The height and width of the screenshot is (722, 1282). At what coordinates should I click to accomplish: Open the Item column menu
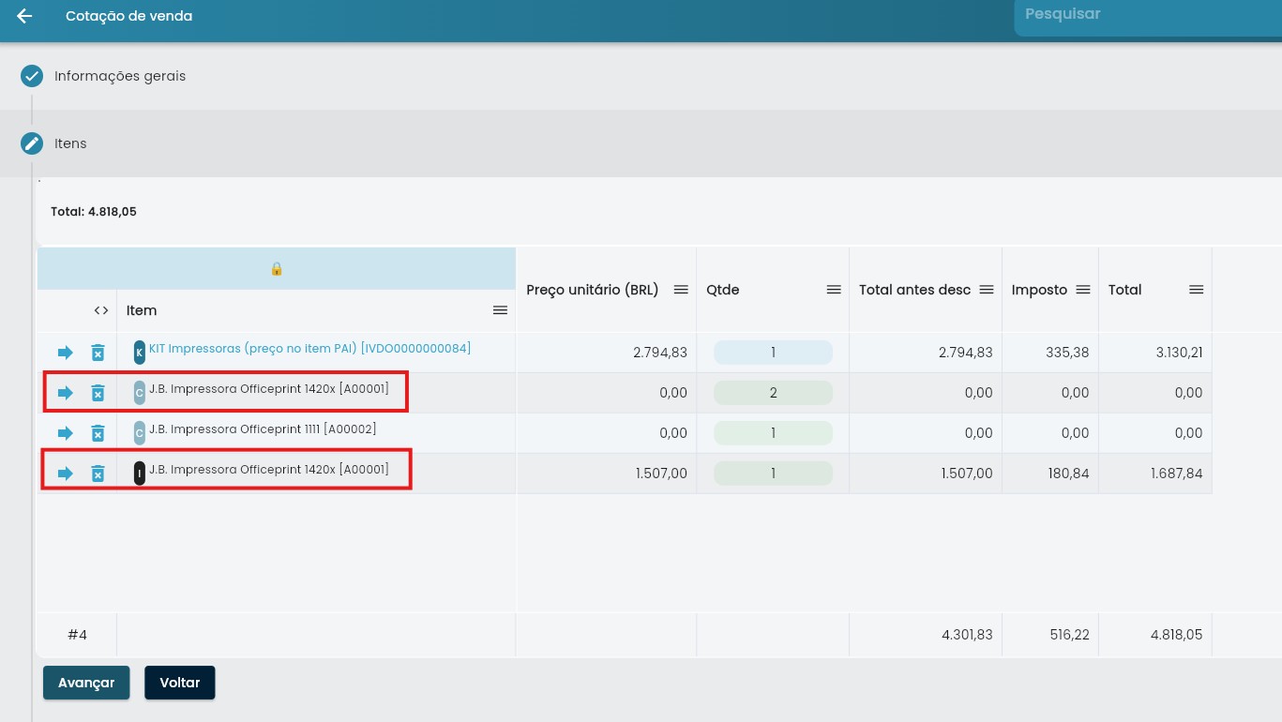500,310
